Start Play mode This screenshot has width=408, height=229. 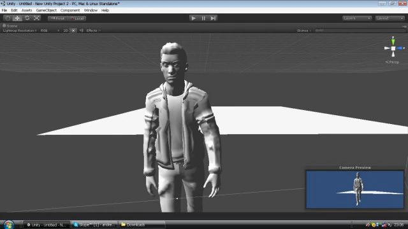(193, 18)
